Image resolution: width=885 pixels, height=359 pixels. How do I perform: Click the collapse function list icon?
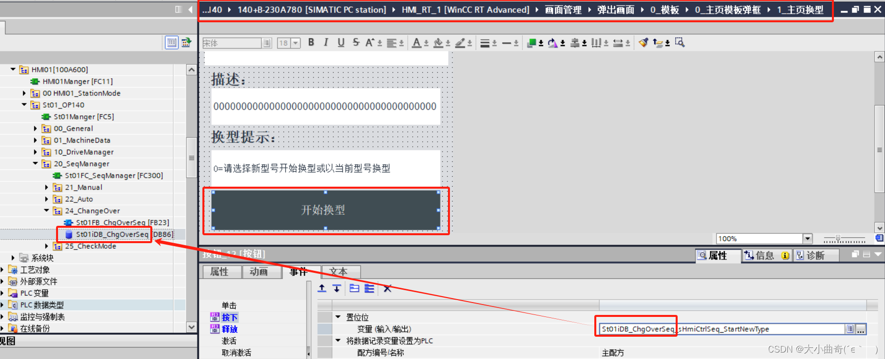click(354, 288)
